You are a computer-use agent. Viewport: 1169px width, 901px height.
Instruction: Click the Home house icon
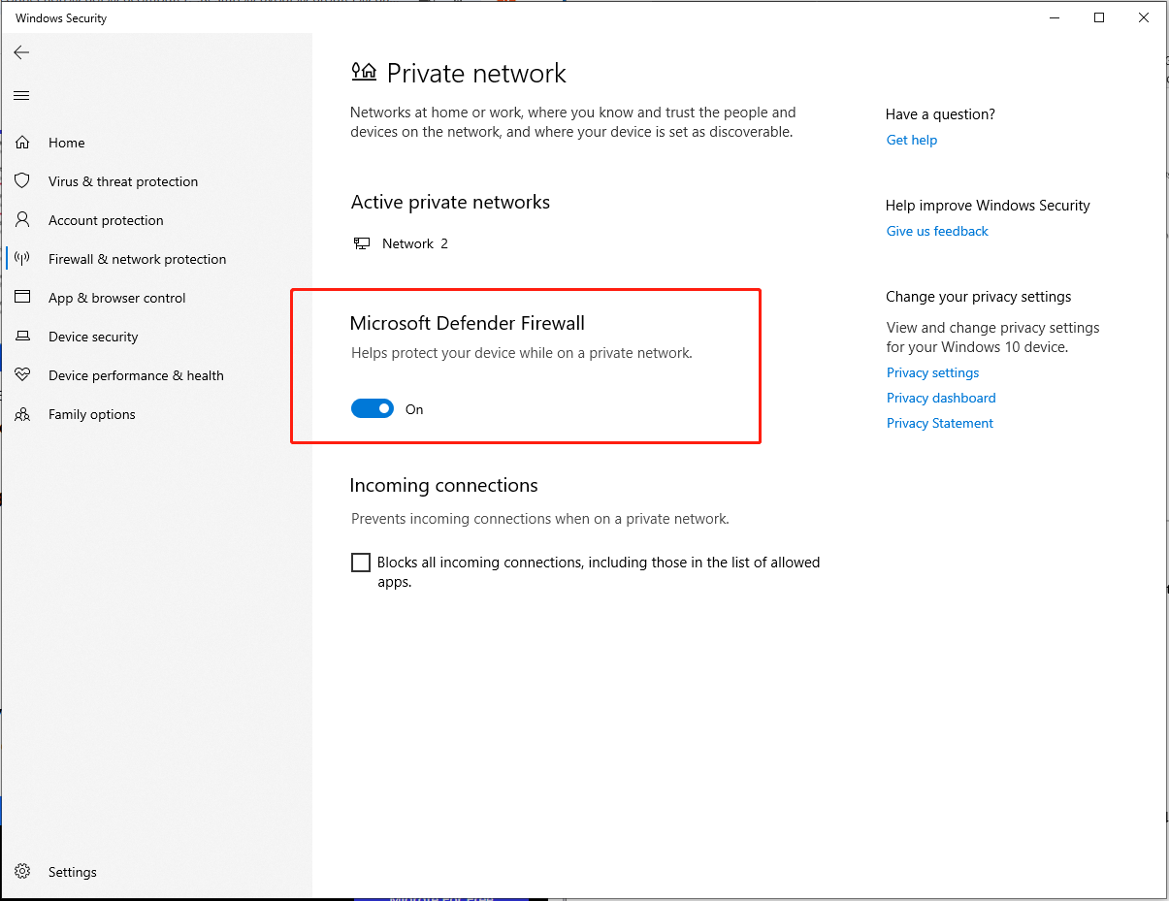click(22, 143)
